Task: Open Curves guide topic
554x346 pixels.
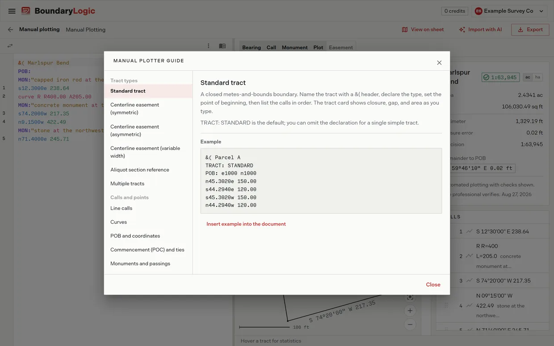Action: (148, 222)
